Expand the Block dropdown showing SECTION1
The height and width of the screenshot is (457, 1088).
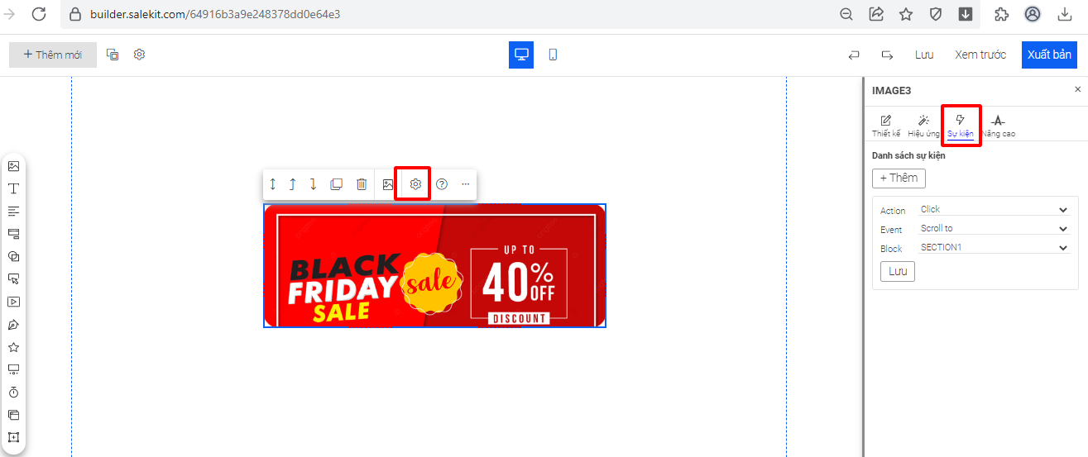[x=995, y=248]
